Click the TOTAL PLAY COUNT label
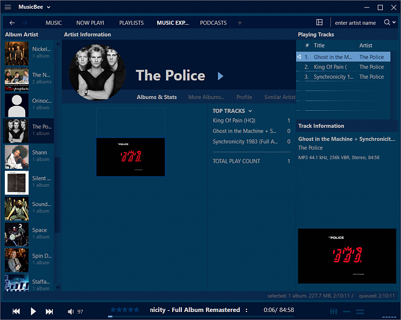401x320 pixels. click(x=236, y=161)
